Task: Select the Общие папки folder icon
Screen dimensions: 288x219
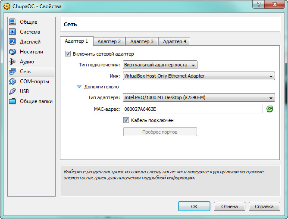Action: [x=13, y=101]
